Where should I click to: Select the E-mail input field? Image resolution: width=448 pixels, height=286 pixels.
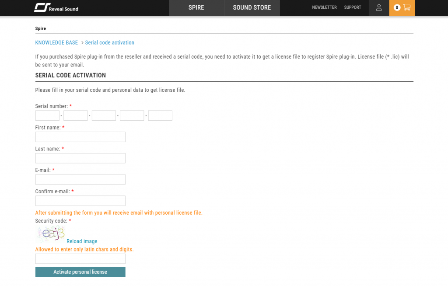pos(80,179)
